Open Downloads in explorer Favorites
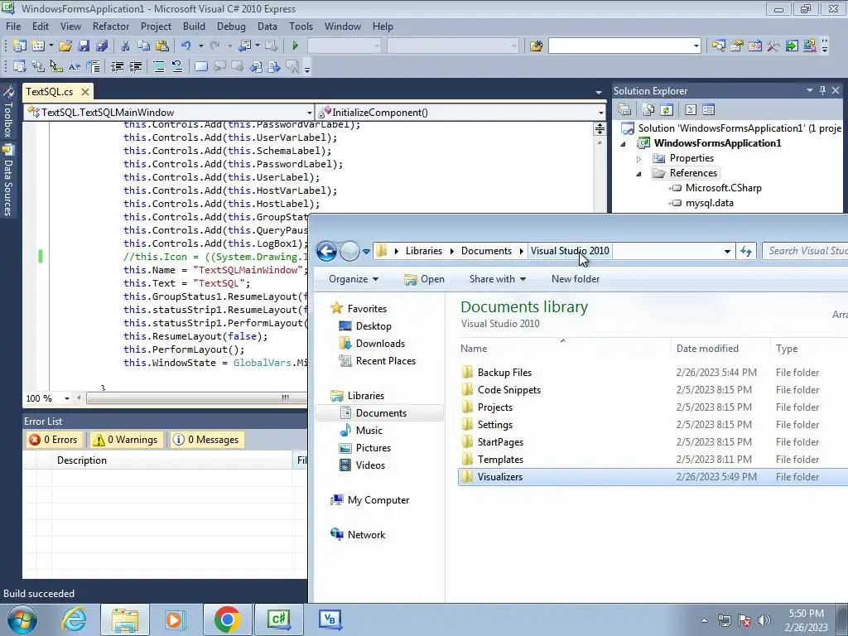This screenshot has width=848, height=636. pyautogui.click(x=380, y=344)
